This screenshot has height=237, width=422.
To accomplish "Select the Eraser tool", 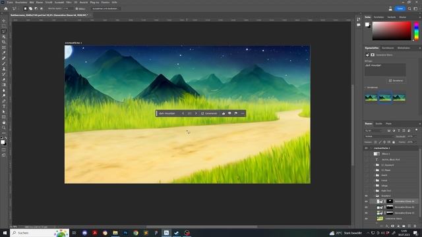I will point(4,80).
